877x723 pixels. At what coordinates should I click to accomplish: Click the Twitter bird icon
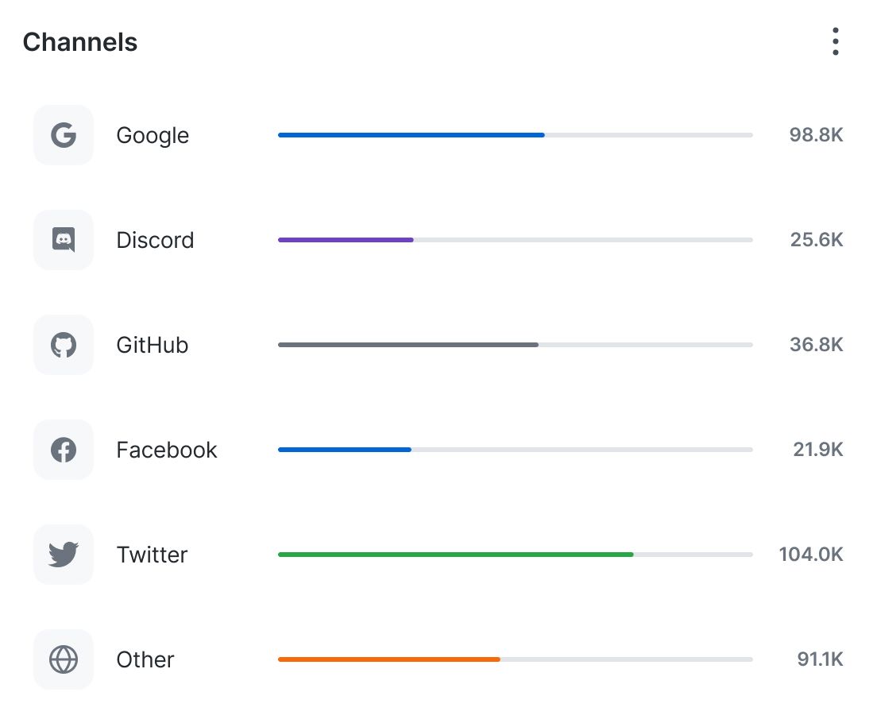[64, 555]
